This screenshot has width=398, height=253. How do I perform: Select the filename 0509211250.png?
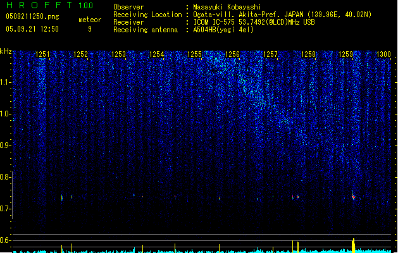pos(32,16)
